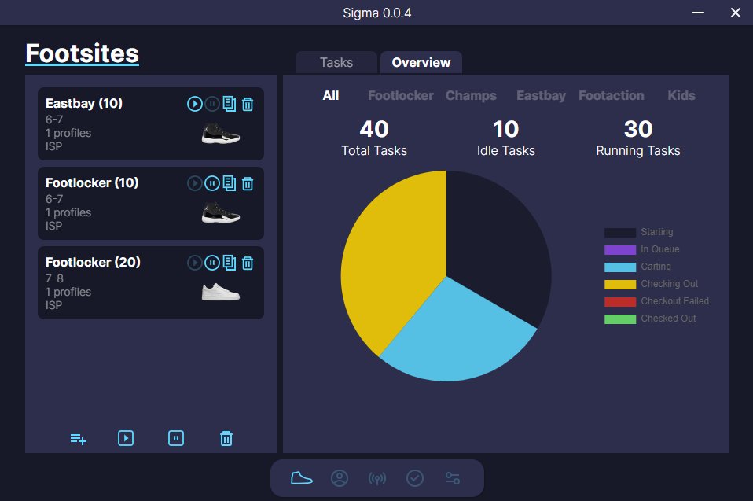This screenshot has width=753, height=501.
Task: Toggle Checked Out legend entry
Action: (650, 319)
